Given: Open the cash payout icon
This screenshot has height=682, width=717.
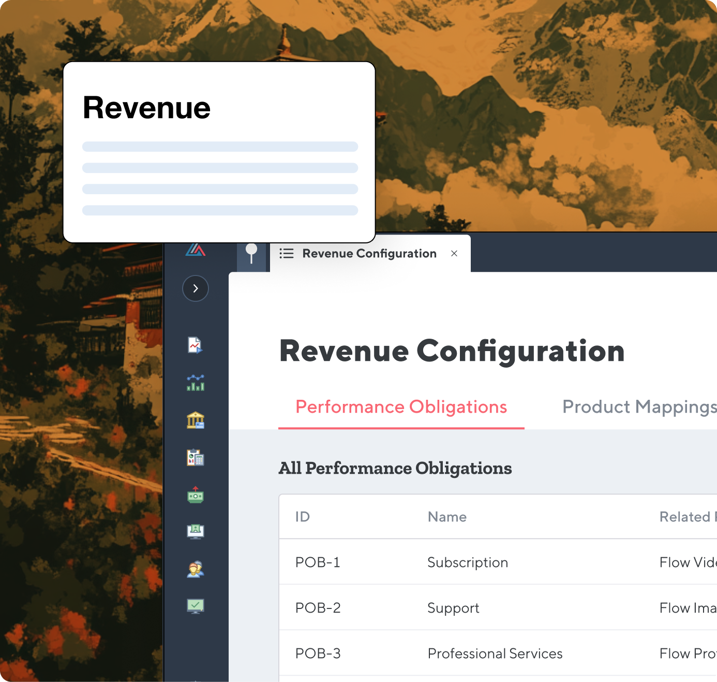Looking at the screenshot, I should [196, 495].
